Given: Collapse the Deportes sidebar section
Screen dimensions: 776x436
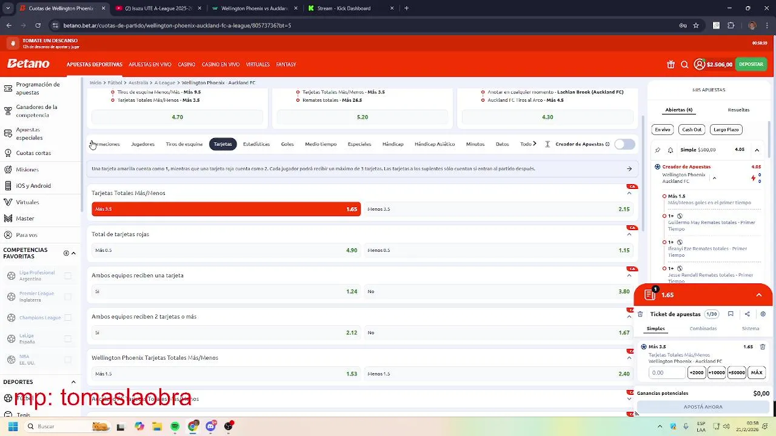Looking at the screenshot, I should pos(73,382).
